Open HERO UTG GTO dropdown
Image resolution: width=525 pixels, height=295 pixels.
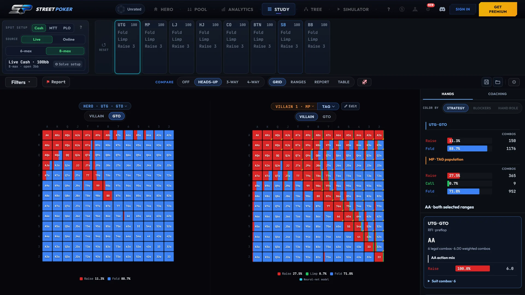[x=105, y=106]
